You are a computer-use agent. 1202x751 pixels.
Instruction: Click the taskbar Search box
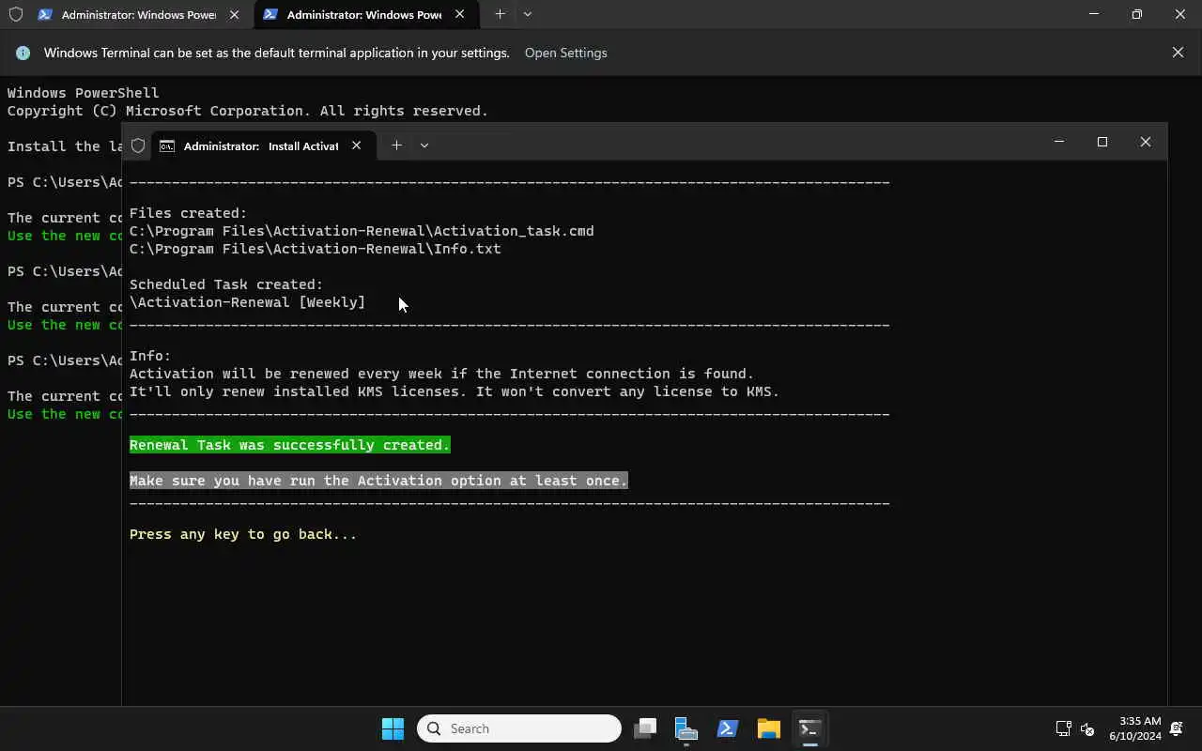(519, 728)
